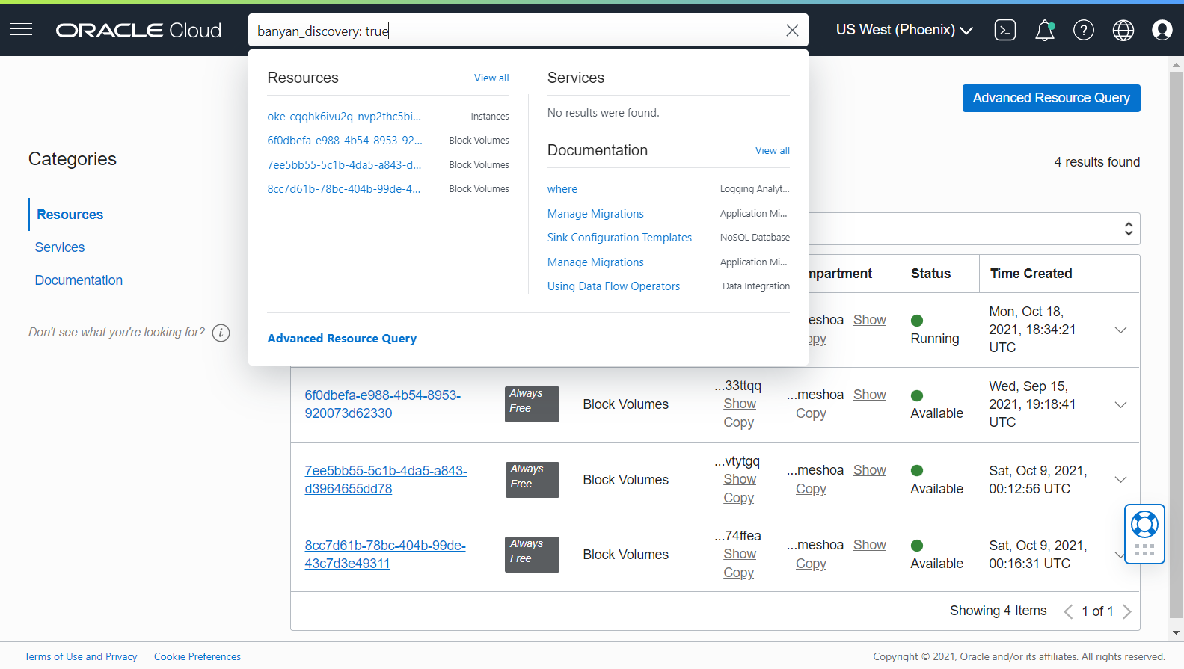
Task: Click the globe language icon
Action: pyautogui.click(x=1123, y=30)
